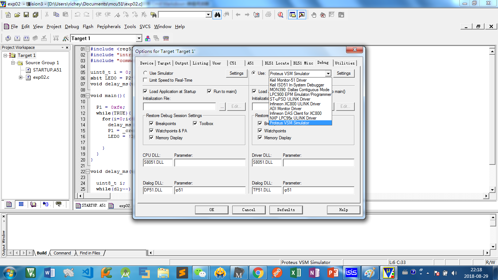Open the SVCS menu
Image resolution: width=498 pixels, height=280 pixels.
145,27
